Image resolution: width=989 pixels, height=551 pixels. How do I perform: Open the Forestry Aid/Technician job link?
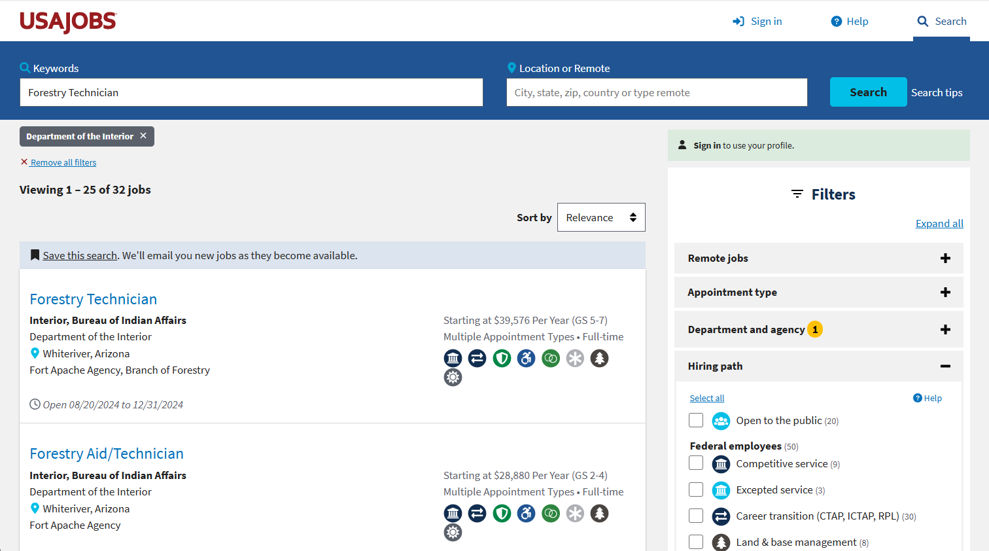coord(107,453)
